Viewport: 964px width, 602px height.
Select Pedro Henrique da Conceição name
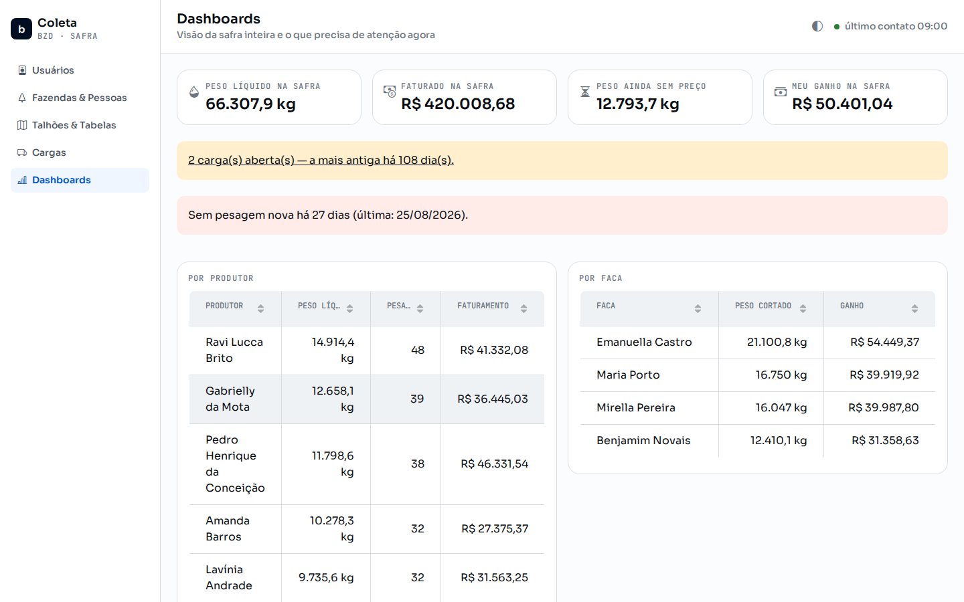coord(235,464)
